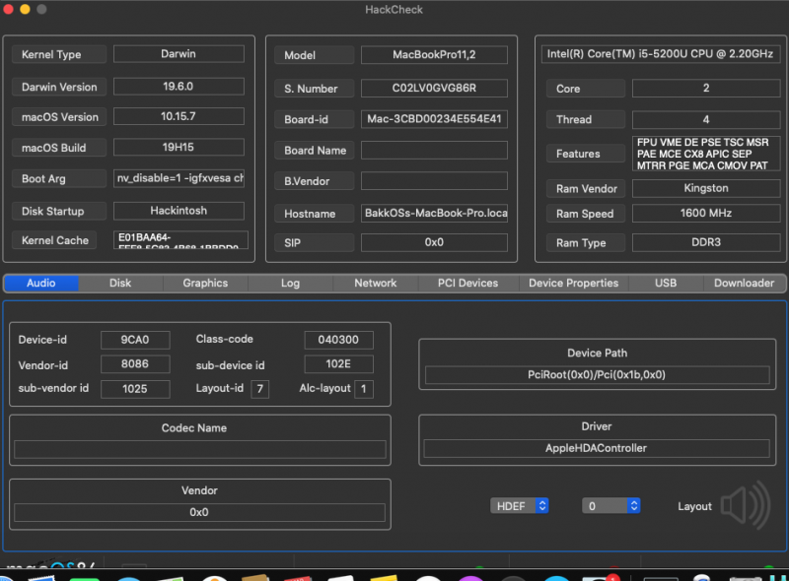This screenshot has height=581, width=789.
Task: Switch to the Disk tab
Action: 120,283
